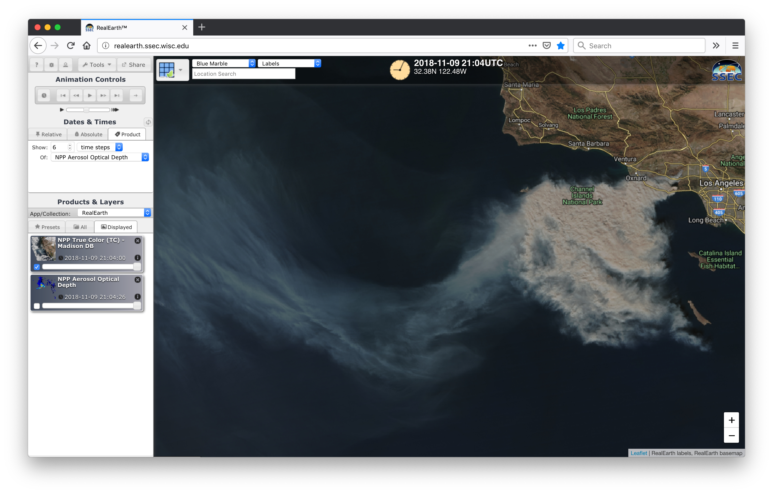Viewport: 773px width, 494px height.
Task: Click the Location Search field
Action: click(243, 74)
